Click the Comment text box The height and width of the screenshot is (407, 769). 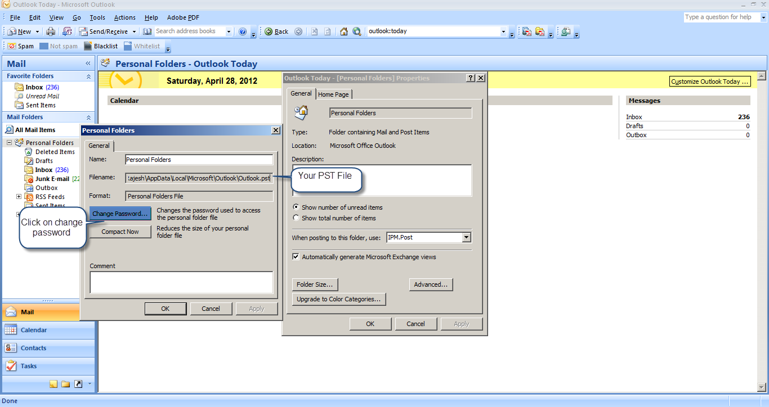pyautogui.click(x=181, y=282)
